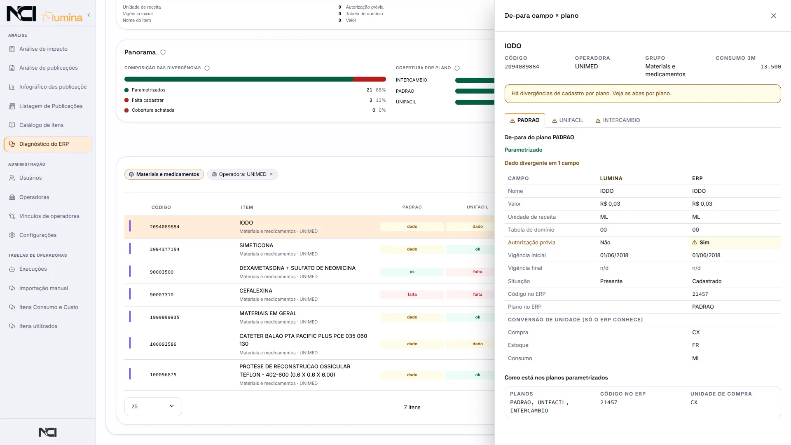791x445 pixels.
Task: Open Vínculos de operadoras link icon
Action: point(12,216)
